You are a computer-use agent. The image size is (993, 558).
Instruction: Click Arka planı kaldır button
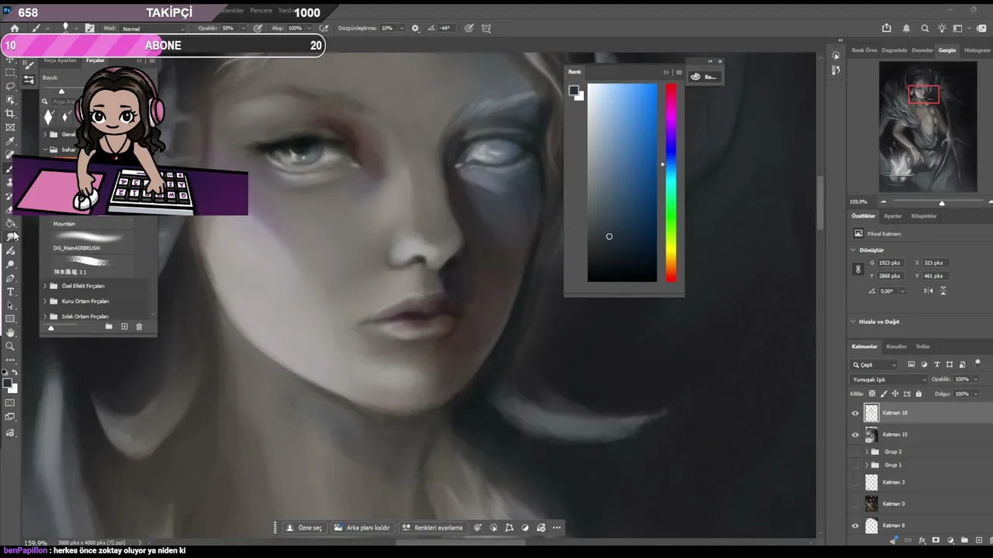click(x=362, y=528)
